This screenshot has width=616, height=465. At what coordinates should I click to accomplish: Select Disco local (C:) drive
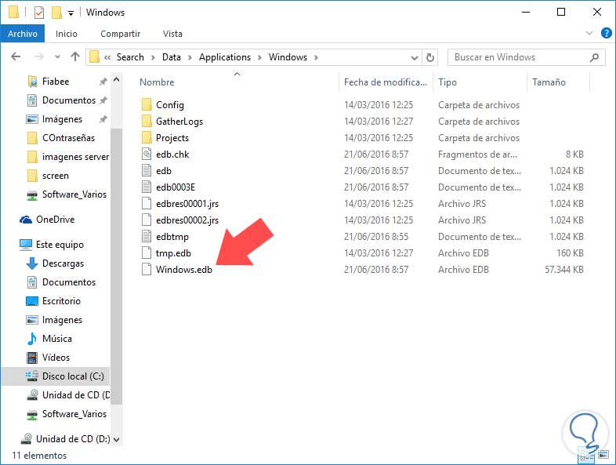coord(73,376)
